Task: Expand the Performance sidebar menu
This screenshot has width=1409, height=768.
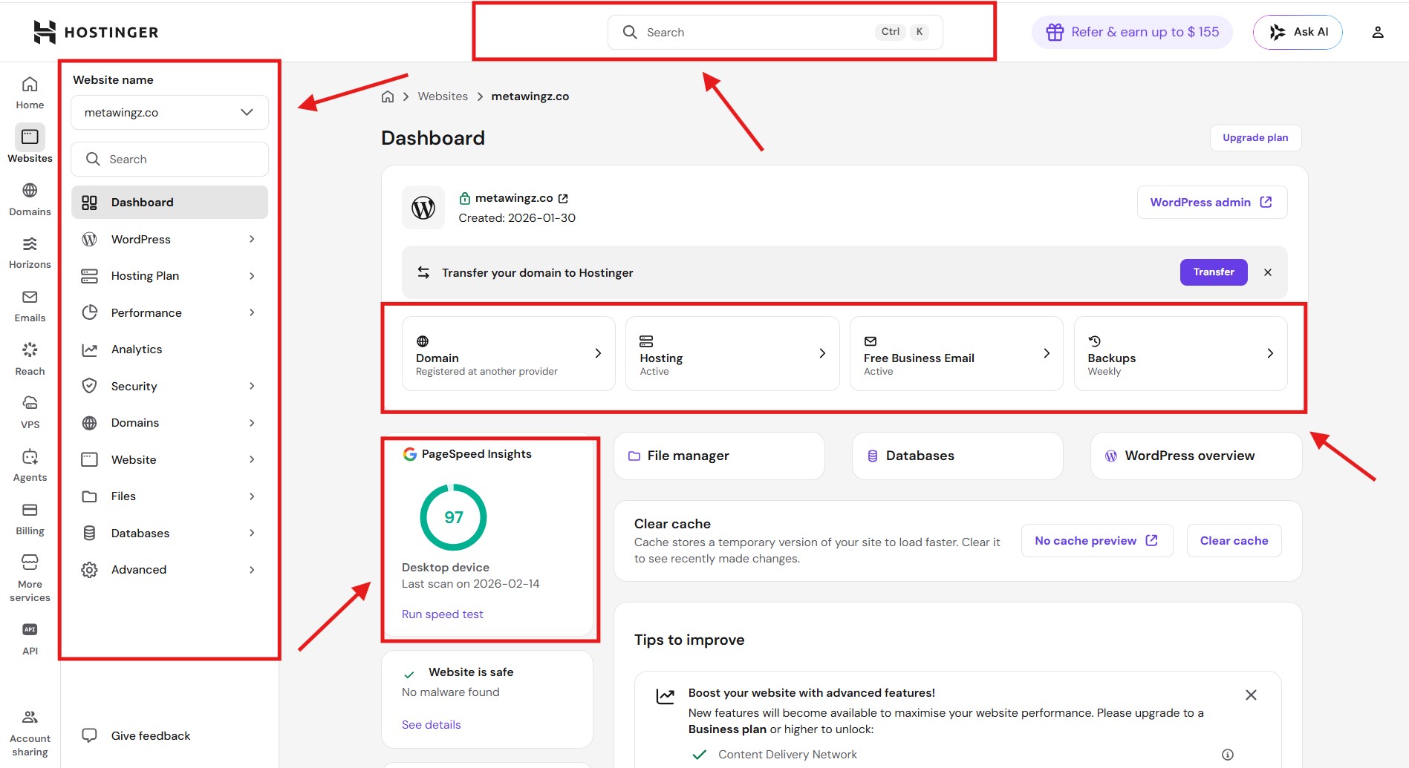Action: pos(169,312)
